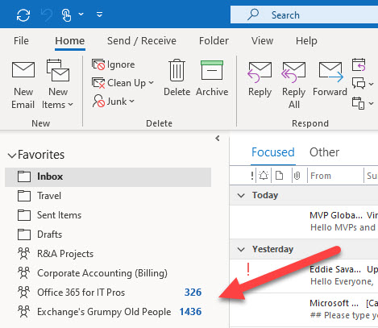Open the Microsoft message
Viewport: 378px width, 328px height.
pyautogui.click(x=304, y=309)
